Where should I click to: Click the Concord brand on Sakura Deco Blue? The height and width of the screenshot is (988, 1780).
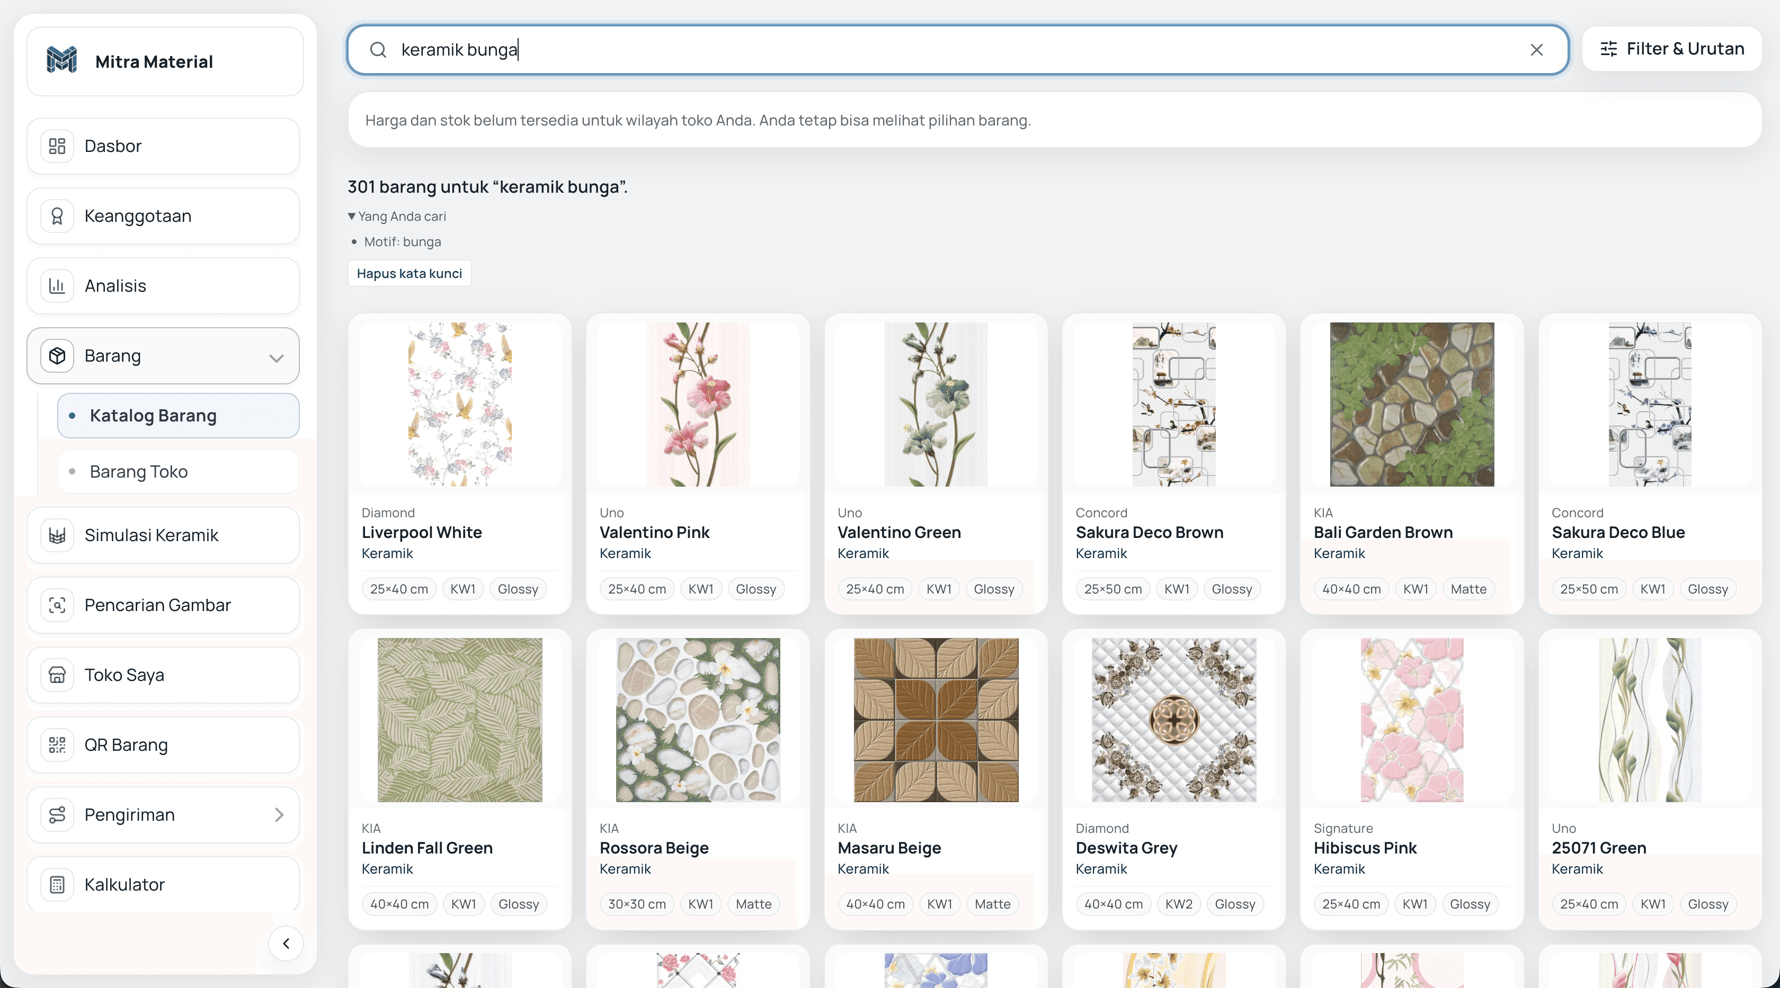click(x=1578, y=513)
